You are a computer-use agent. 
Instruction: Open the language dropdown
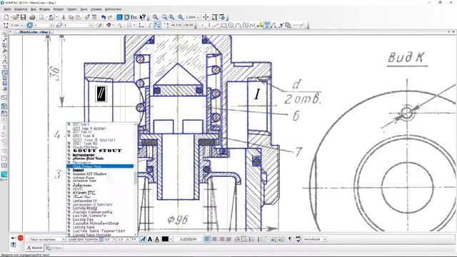pos(325,239)
